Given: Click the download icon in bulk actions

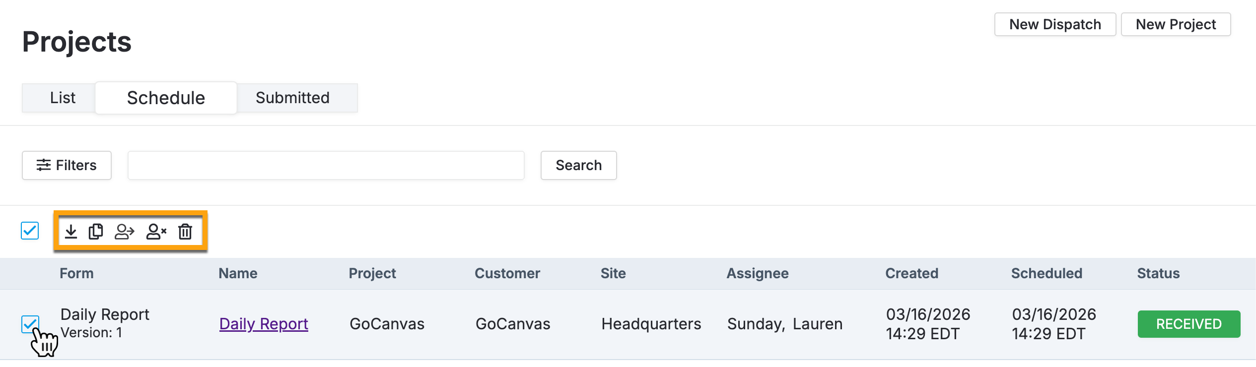Looking at the screenshot, I should point(71,231).
